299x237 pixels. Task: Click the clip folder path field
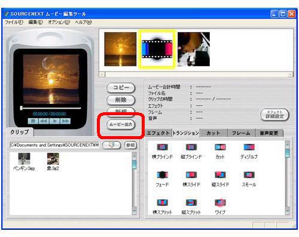point(54,145)
